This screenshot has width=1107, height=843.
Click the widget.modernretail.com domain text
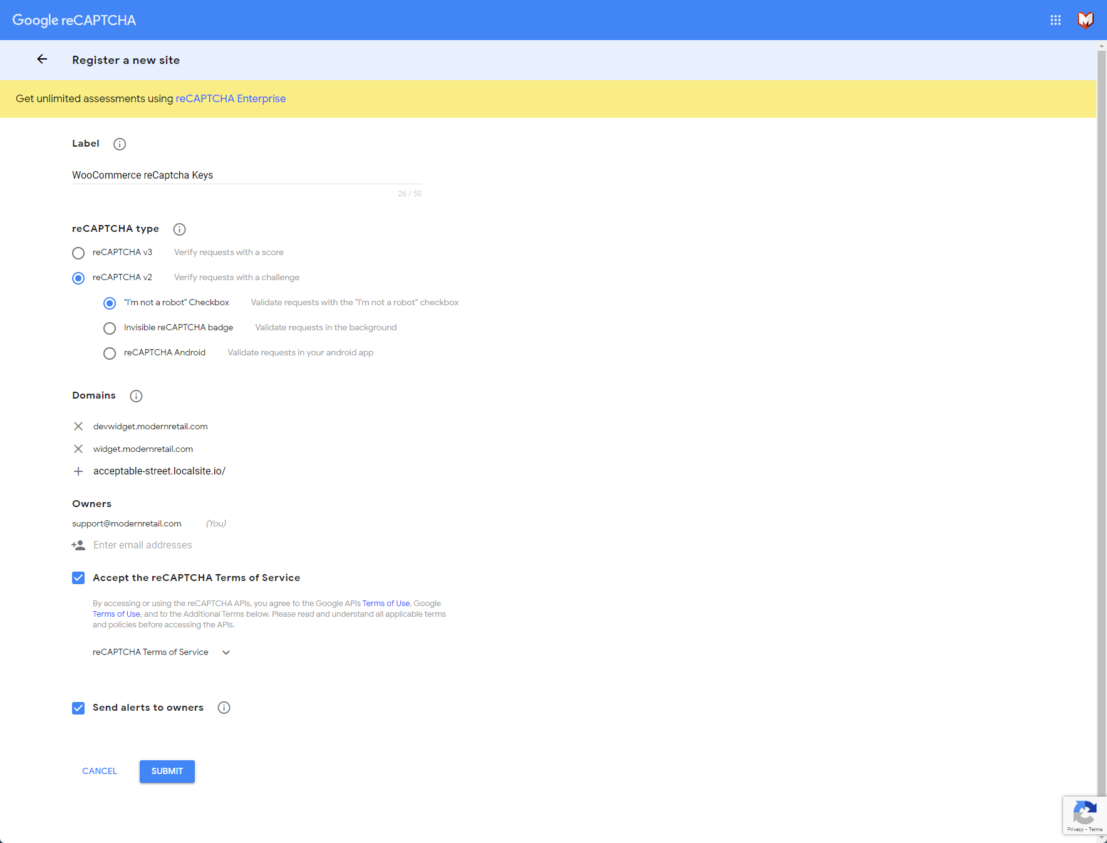point(143,449)
